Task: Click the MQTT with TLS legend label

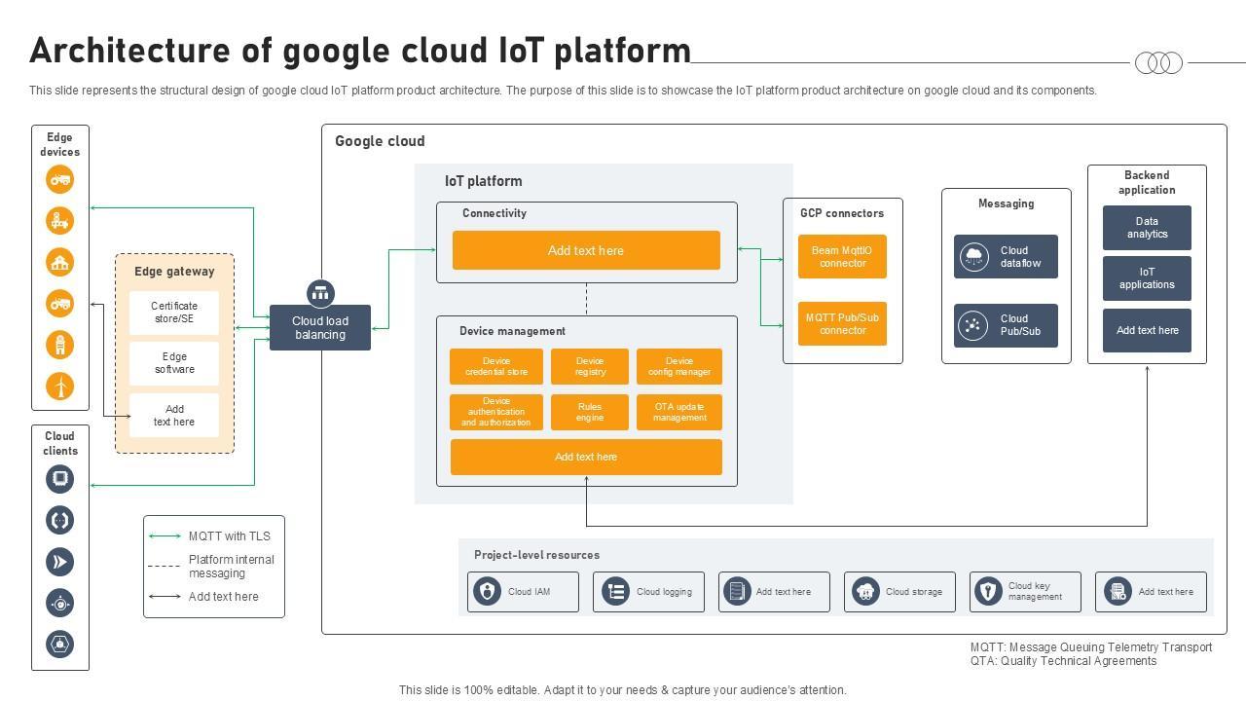Action: point(230,536)
